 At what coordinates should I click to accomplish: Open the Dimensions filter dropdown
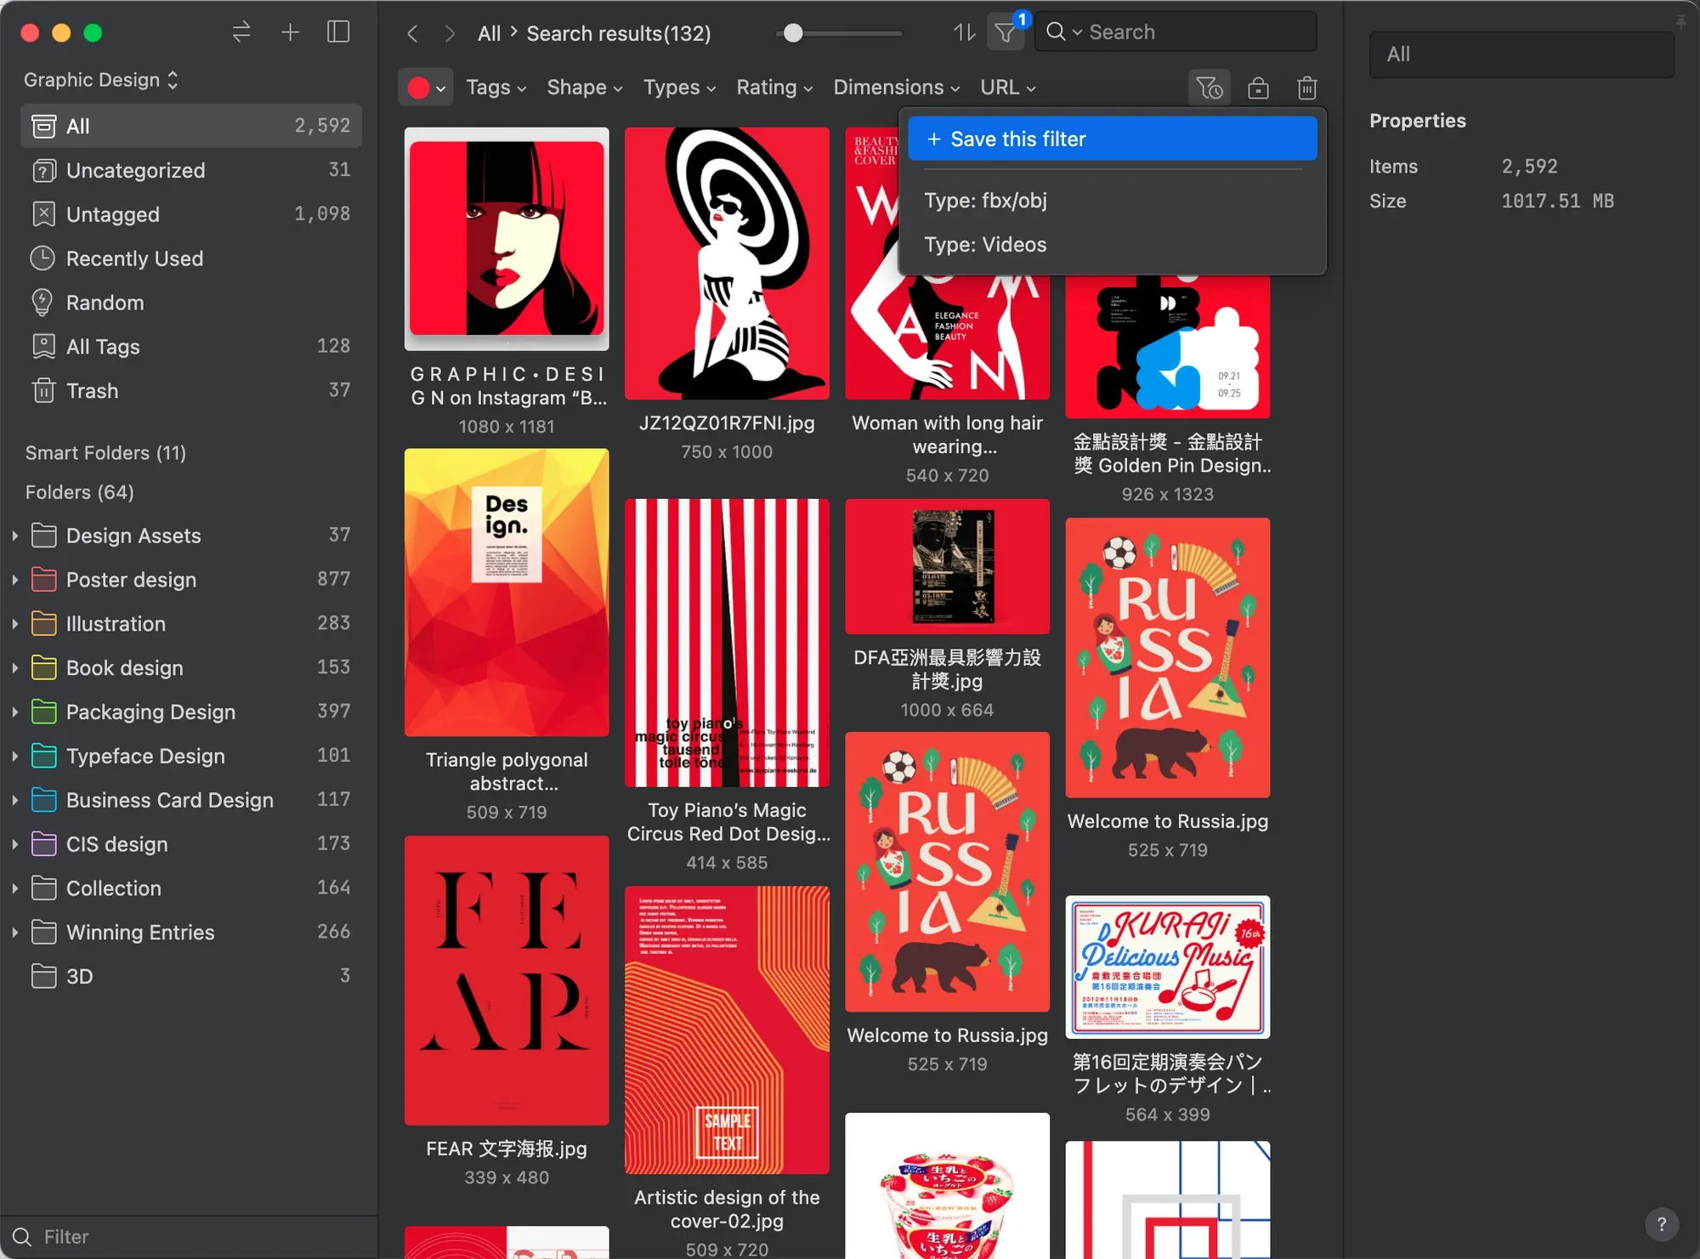coord(896,88)
